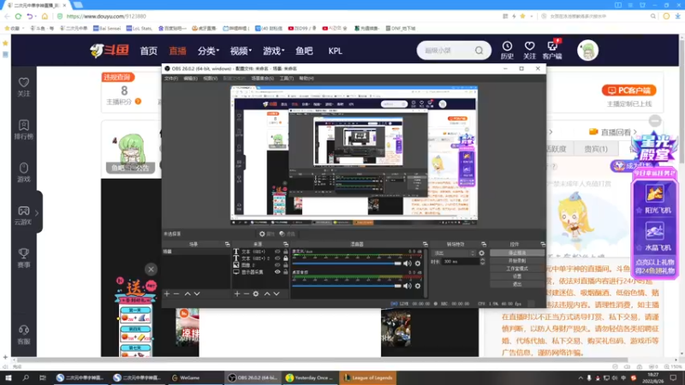
Task: Open source properties gear in Sources toolbar
Action: click(256, 293)
